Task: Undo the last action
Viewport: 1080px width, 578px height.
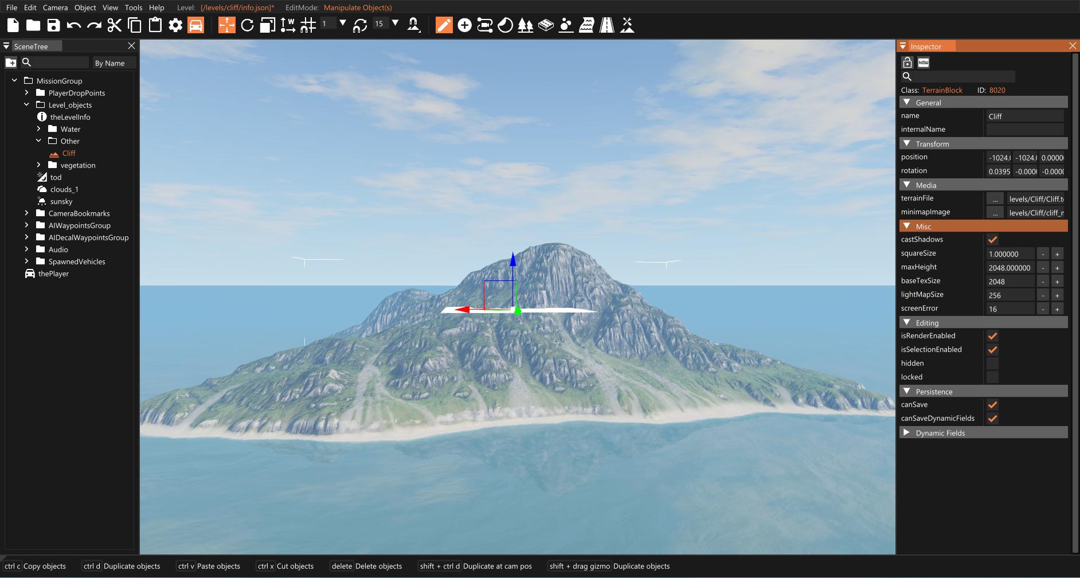Action: click(74, 25)
